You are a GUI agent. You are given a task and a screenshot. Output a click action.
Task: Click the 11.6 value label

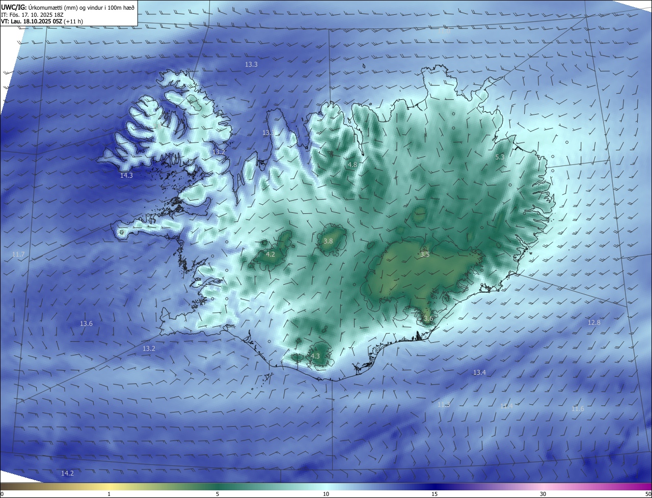click(578, 409)
